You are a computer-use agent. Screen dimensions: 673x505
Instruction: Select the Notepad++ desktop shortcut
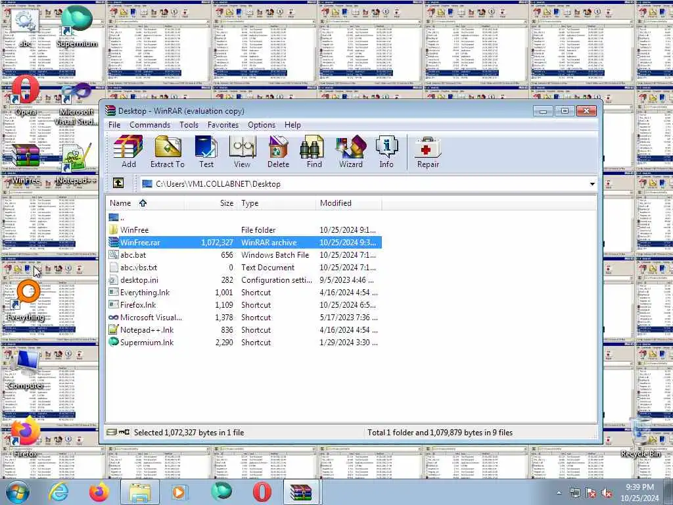pos(77,164)
